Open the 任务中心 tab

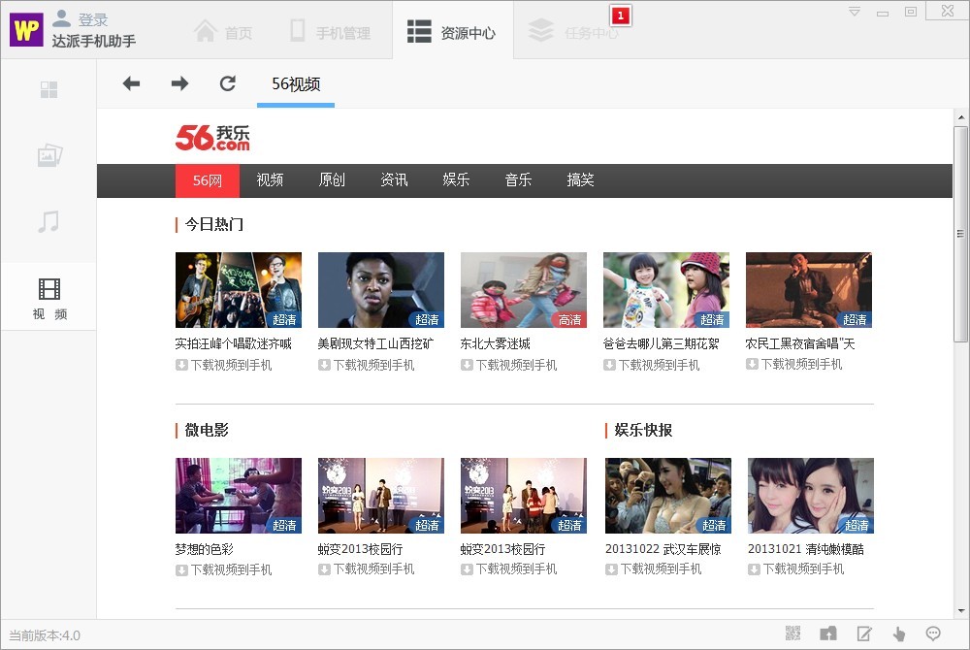[573, 32]
